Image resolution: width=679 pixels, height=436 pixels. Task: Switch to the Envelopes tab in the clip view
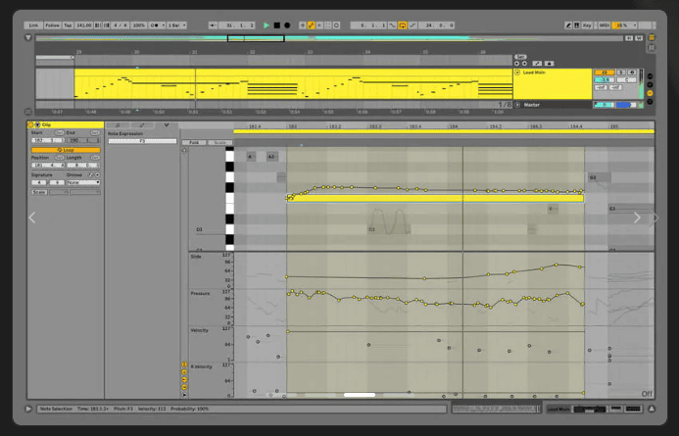[x=142, y=125]
